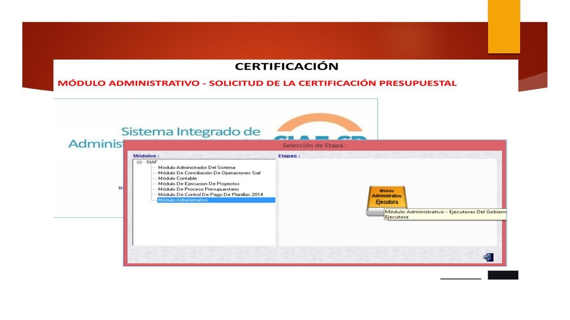This screenshot has height=320, width=570.
Task: Click the Selección de Etapa title bar
Action: coord(315,145)
